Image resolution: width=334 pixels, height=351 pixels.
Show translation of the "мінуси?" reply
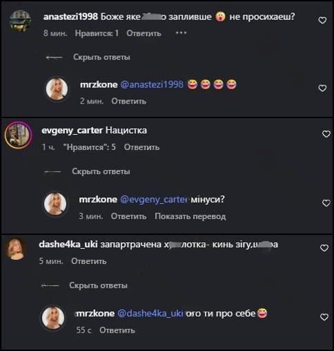[x=190, y=216]
